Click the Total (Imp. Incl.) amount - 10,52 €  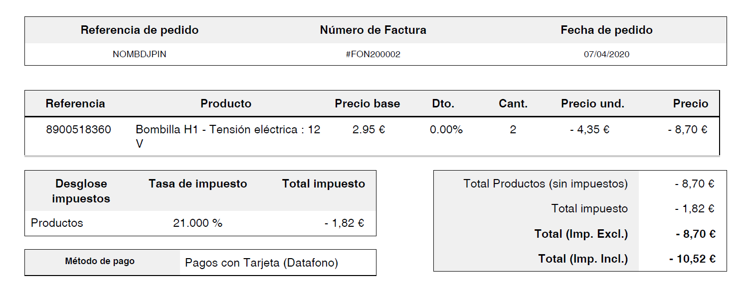(x=693, y=259)
